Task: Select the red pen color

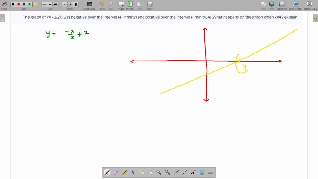Action: pyautogui.click(x=18, y=4)
